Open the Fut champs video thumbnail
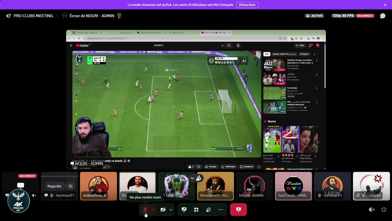Image resolution: width=392 pixels, height=221 pixels. (275, 93)
